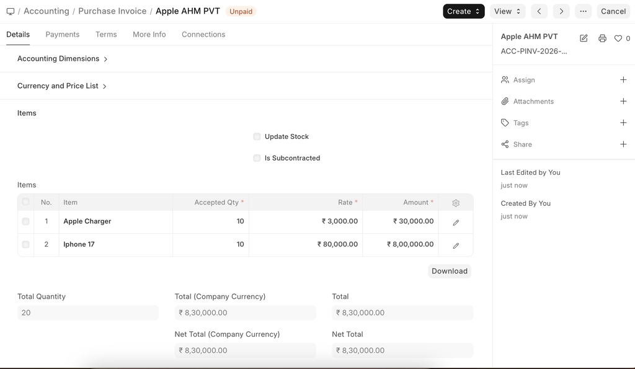Select the Apple Charger row checkbox

[x=25, y=221]
